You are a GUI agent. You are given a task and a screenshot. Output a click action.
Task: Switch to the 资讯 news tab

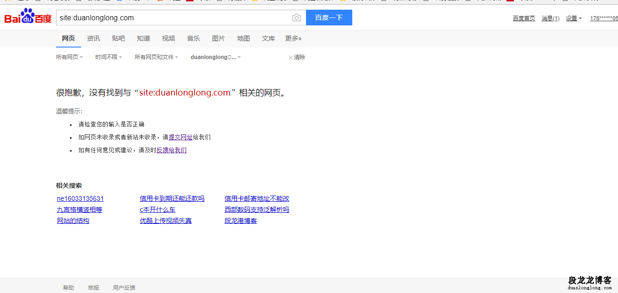tap(94, 38)
